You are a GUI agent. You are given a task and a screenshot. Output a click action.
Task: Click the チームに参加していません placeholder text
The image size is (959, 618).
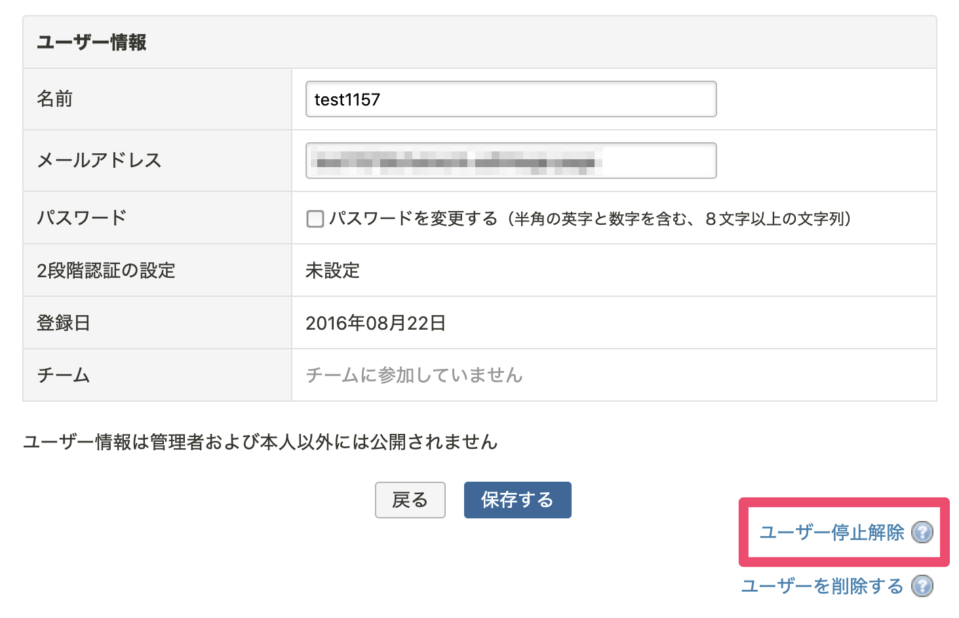tap(414, 375)
